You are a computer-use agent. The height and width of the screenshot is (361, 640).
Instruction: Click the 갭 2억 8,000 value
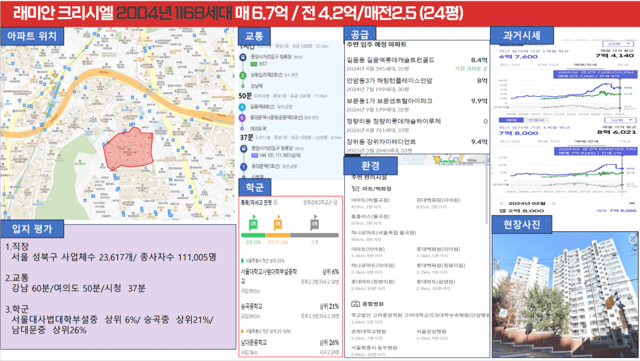[x=522, y=211]
